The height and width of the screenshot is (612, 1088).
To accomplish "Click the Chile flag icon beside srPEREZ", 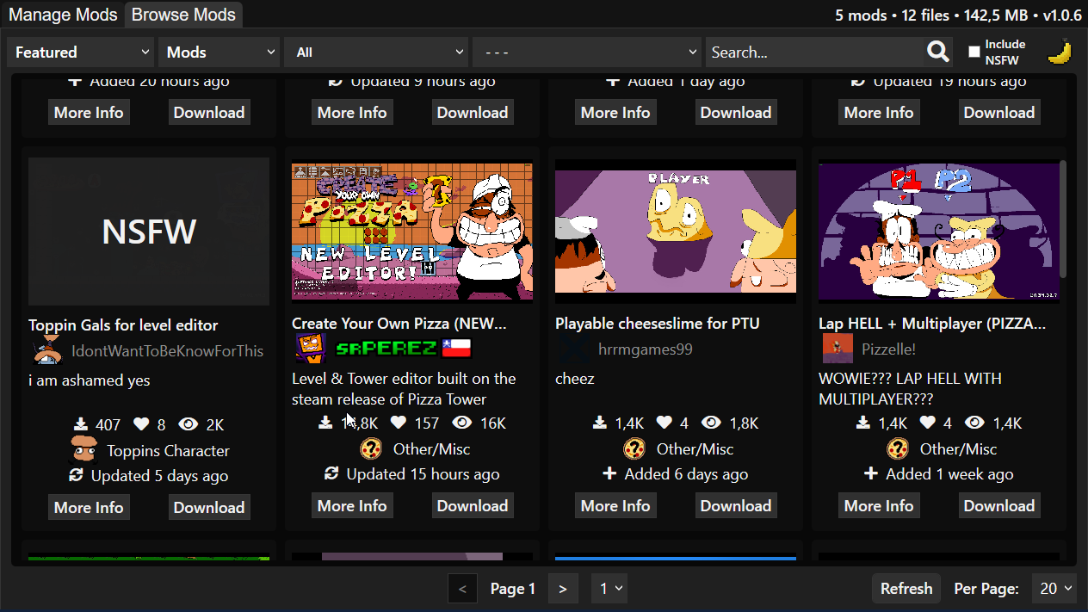I will pos(456,348).
